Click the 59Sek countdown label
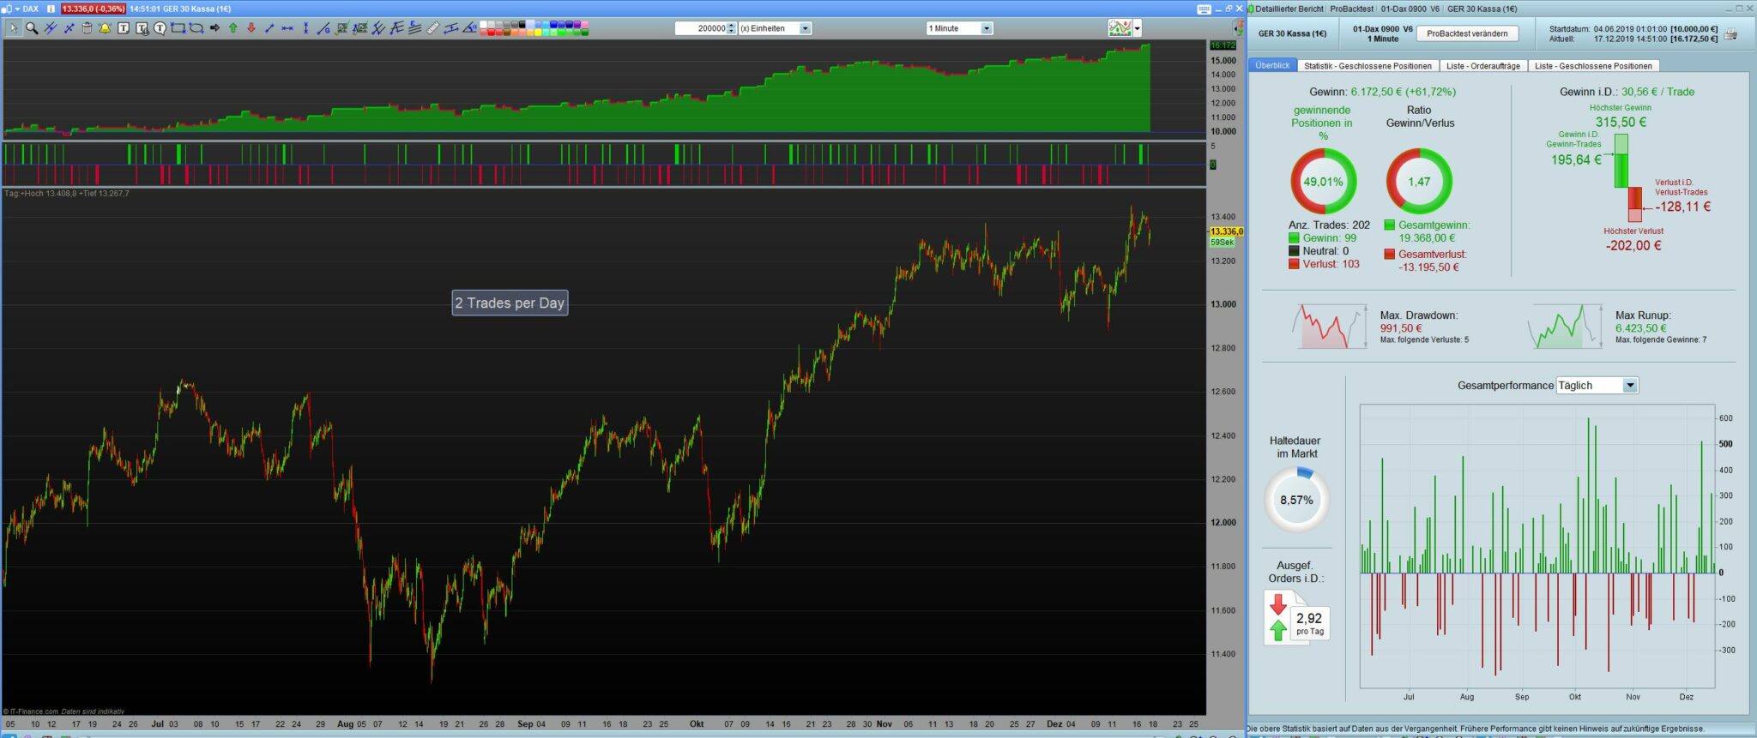The width and height of the screenshot is (1757, 738). 1222,243
